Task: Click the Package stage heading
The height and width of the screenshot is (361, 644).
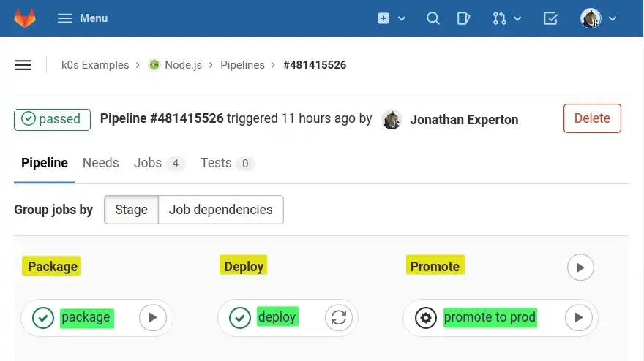Action: [51, 266]
